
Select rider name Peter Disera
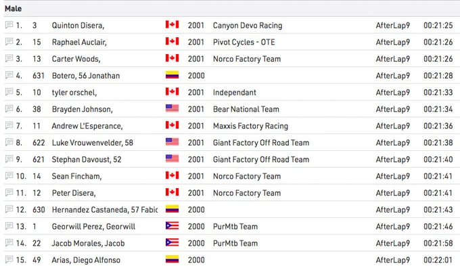point(74,193)
